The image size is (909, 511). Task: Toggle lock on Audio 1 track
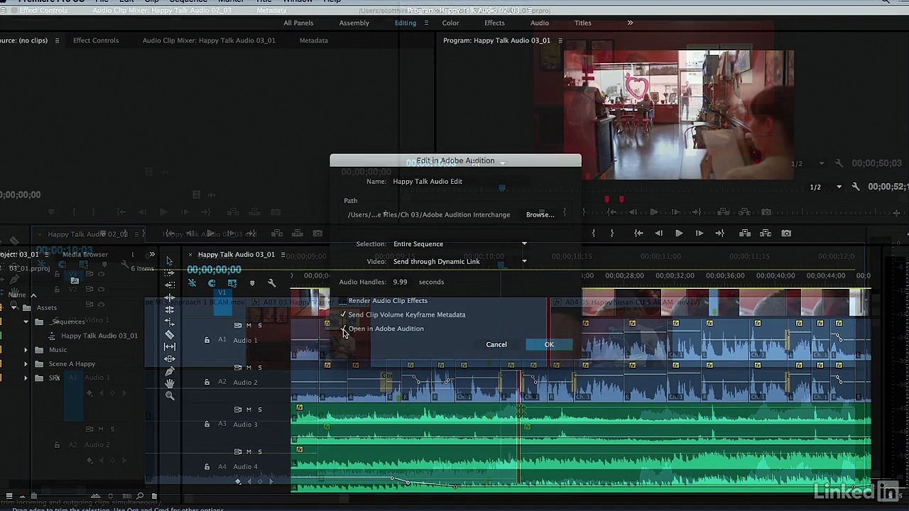click(207, 340)
